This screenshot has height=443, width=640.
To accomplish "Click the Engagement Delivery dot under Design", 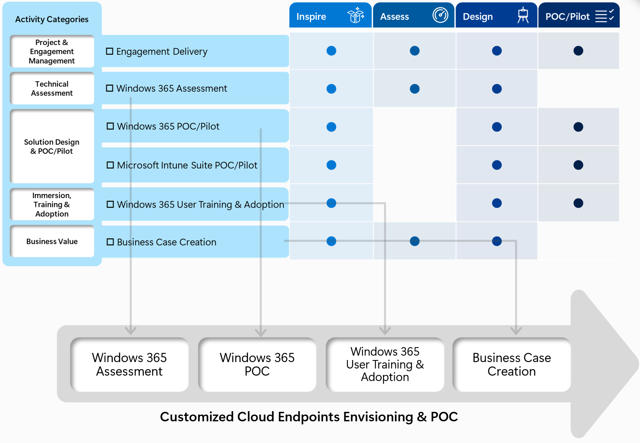I will (497, 51).
